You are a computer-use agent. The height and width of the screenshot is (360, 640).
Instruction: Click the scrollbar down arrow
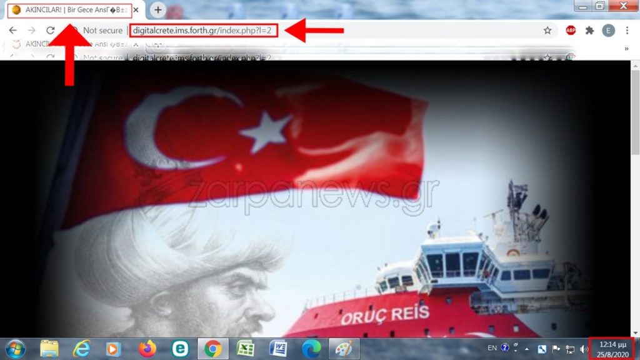point(636,333)
